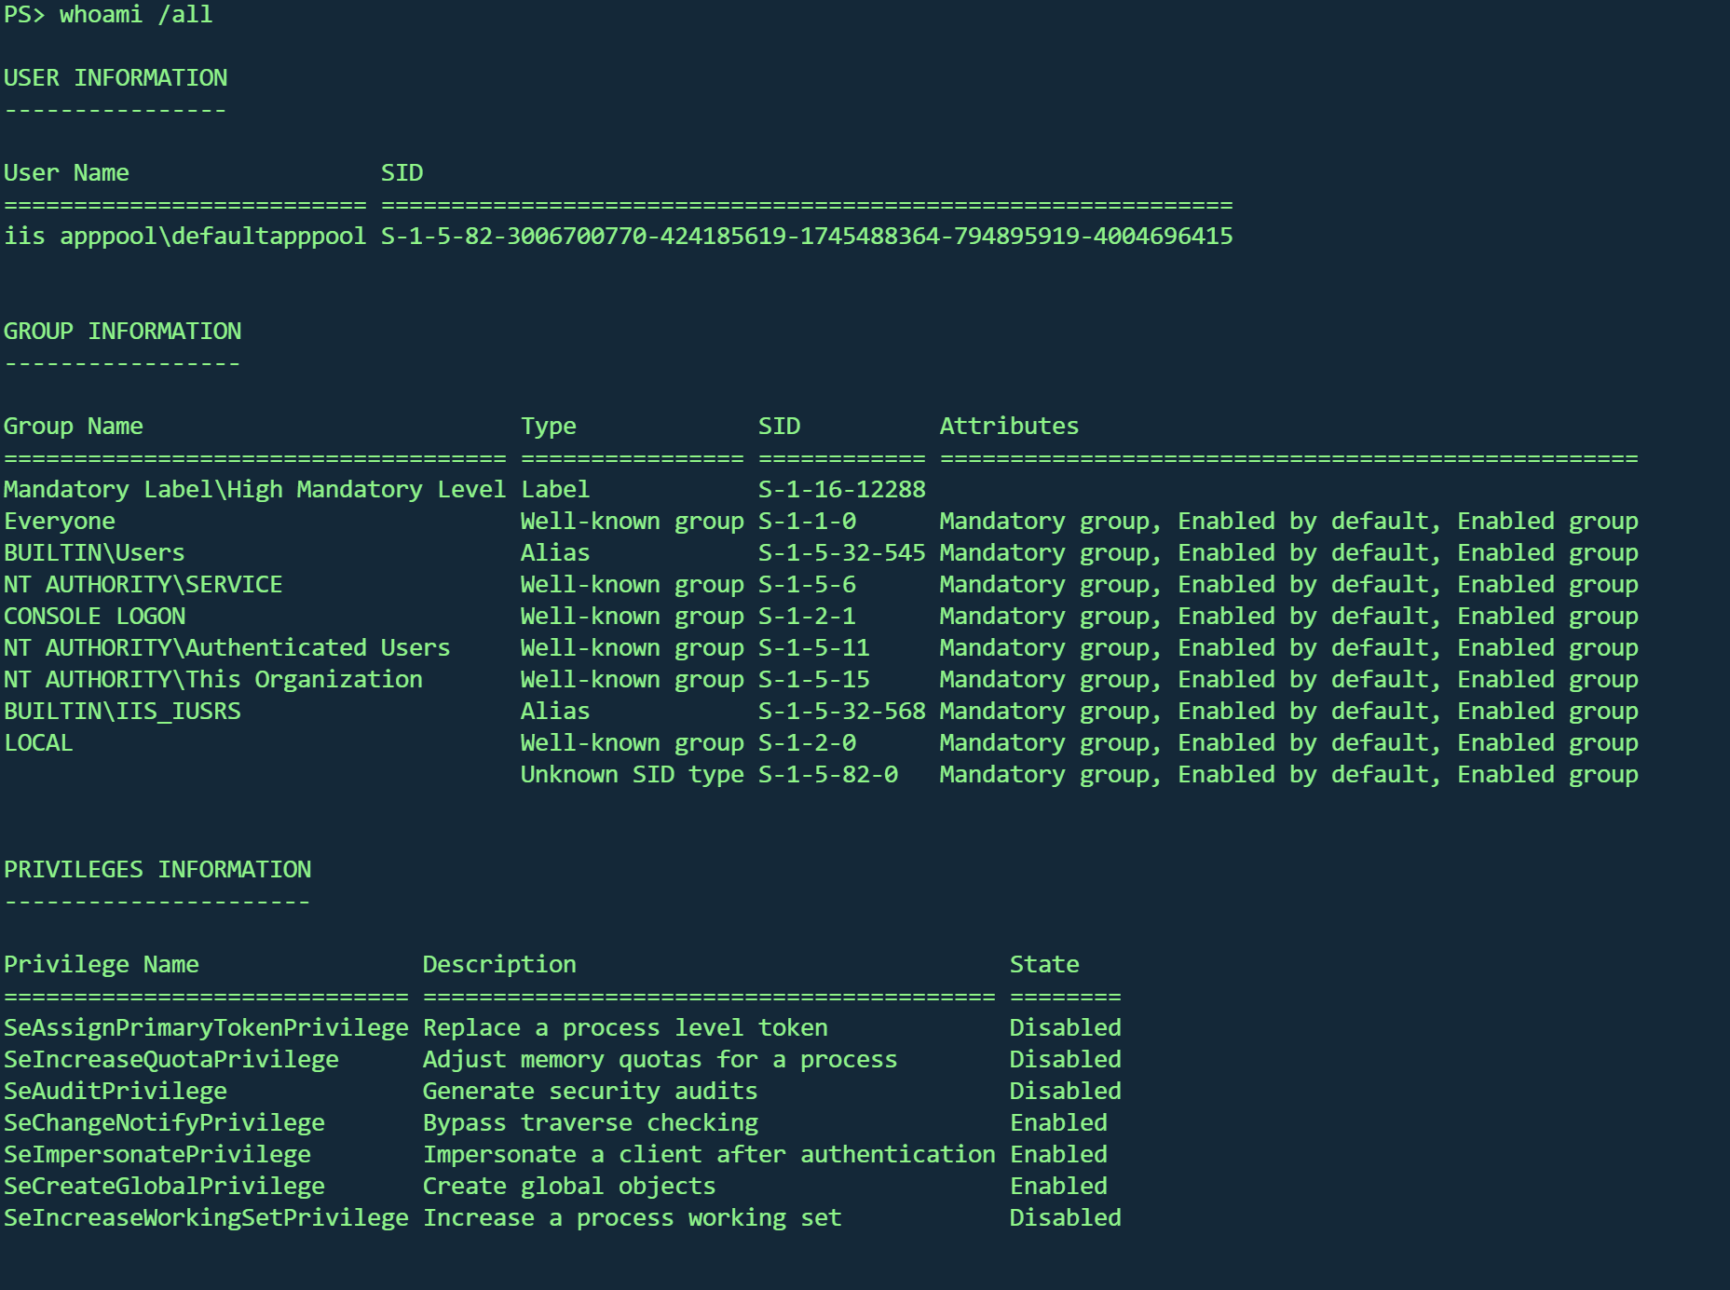Image resolution: width=1730 pixels, height=1290 pixels.
Task: Click the 'CONSOLE LOGON' group entry
Action: [x=94, y=617]
